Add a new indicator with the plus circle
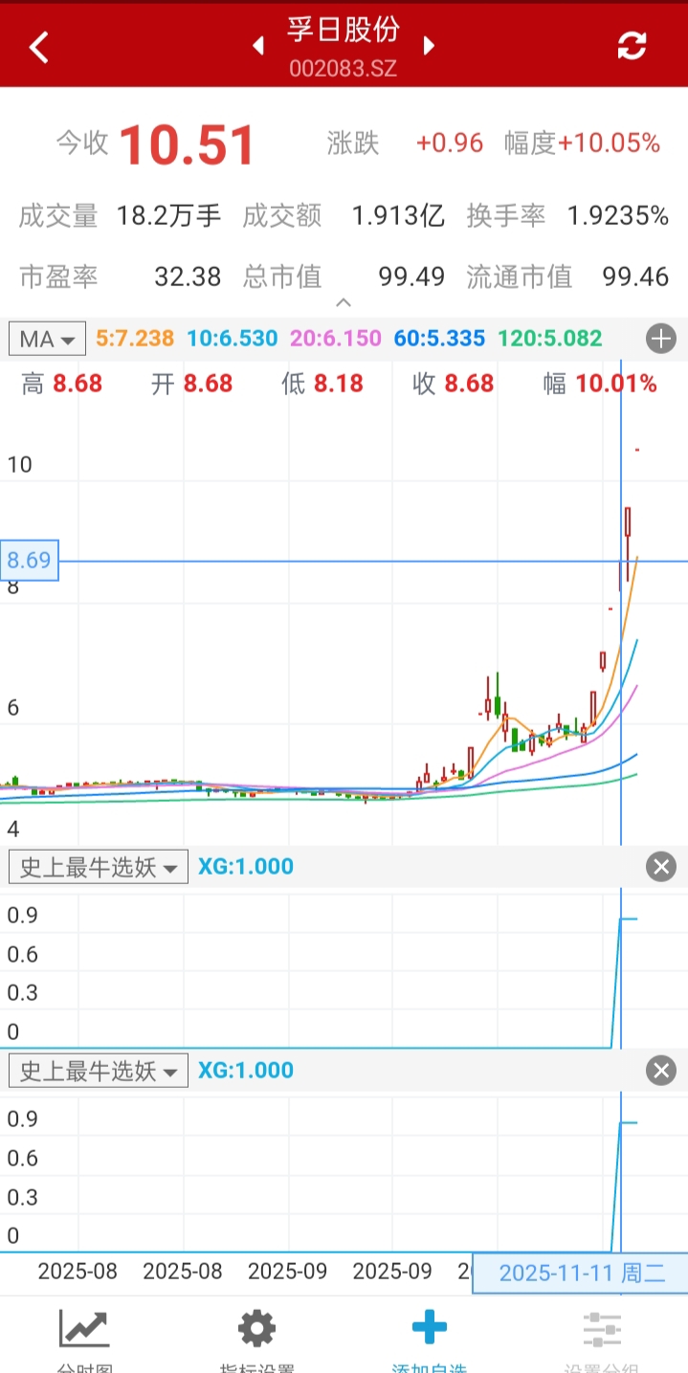688x1373 pixels. [x=660, y=338]
